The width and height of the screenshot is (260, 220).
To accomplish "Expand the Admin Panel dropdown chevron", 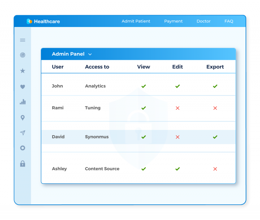I will click(90, 54).
